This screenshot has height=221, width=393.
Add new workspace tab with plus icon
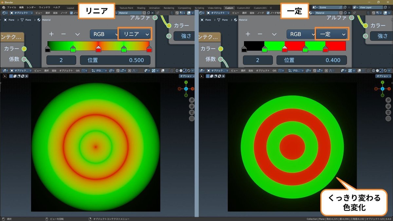[x=271, y=8]
